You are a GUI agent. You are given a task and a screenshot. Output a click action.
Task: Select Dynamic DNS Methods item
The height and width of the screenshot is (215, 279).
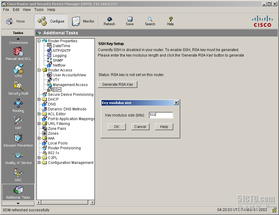tap(67, 109)
